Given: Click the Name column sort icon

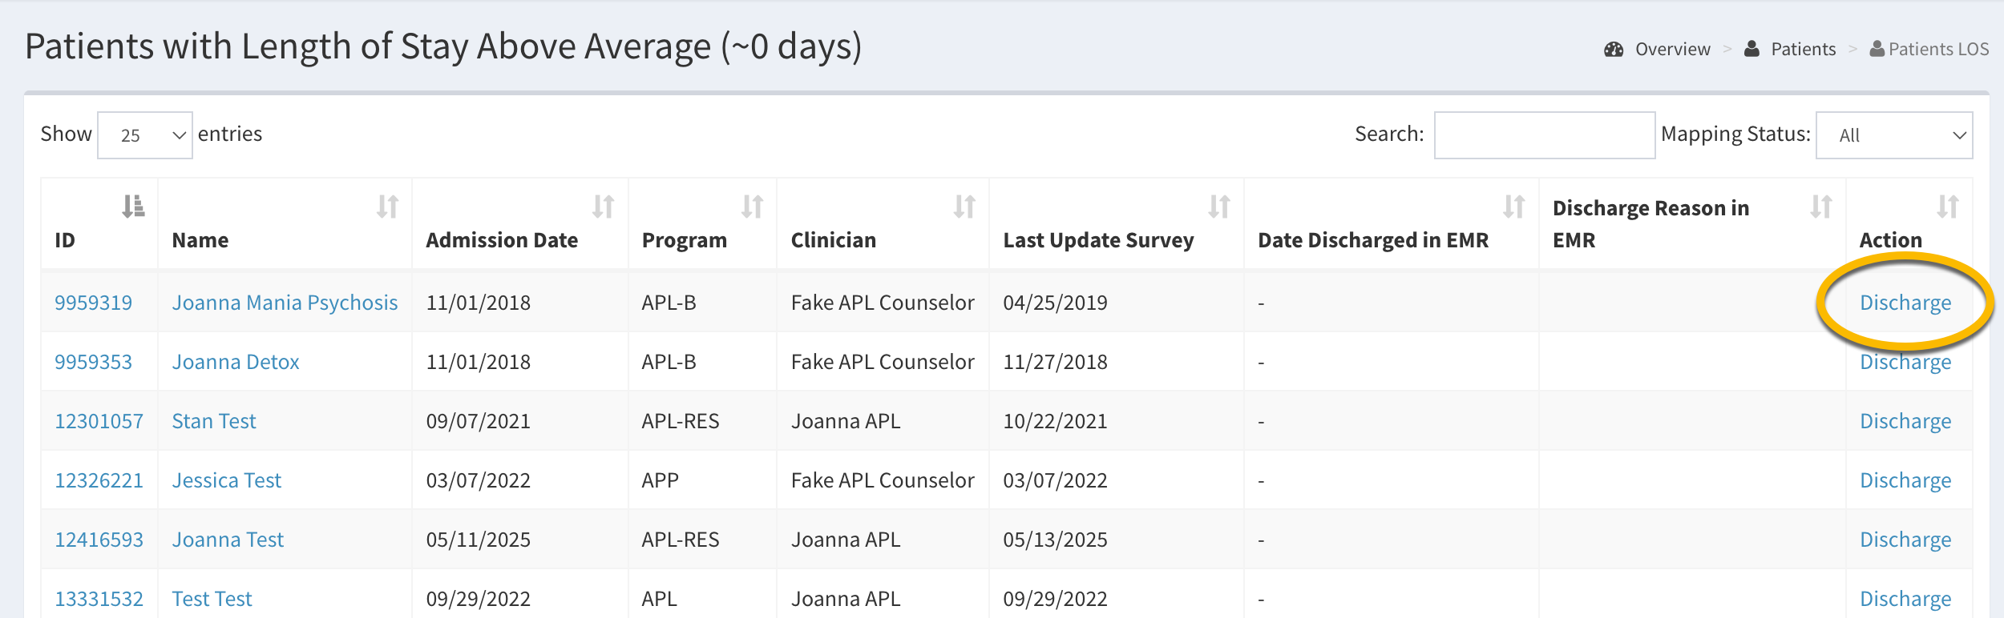Looking at the screenshot, I should pos(387,207).
